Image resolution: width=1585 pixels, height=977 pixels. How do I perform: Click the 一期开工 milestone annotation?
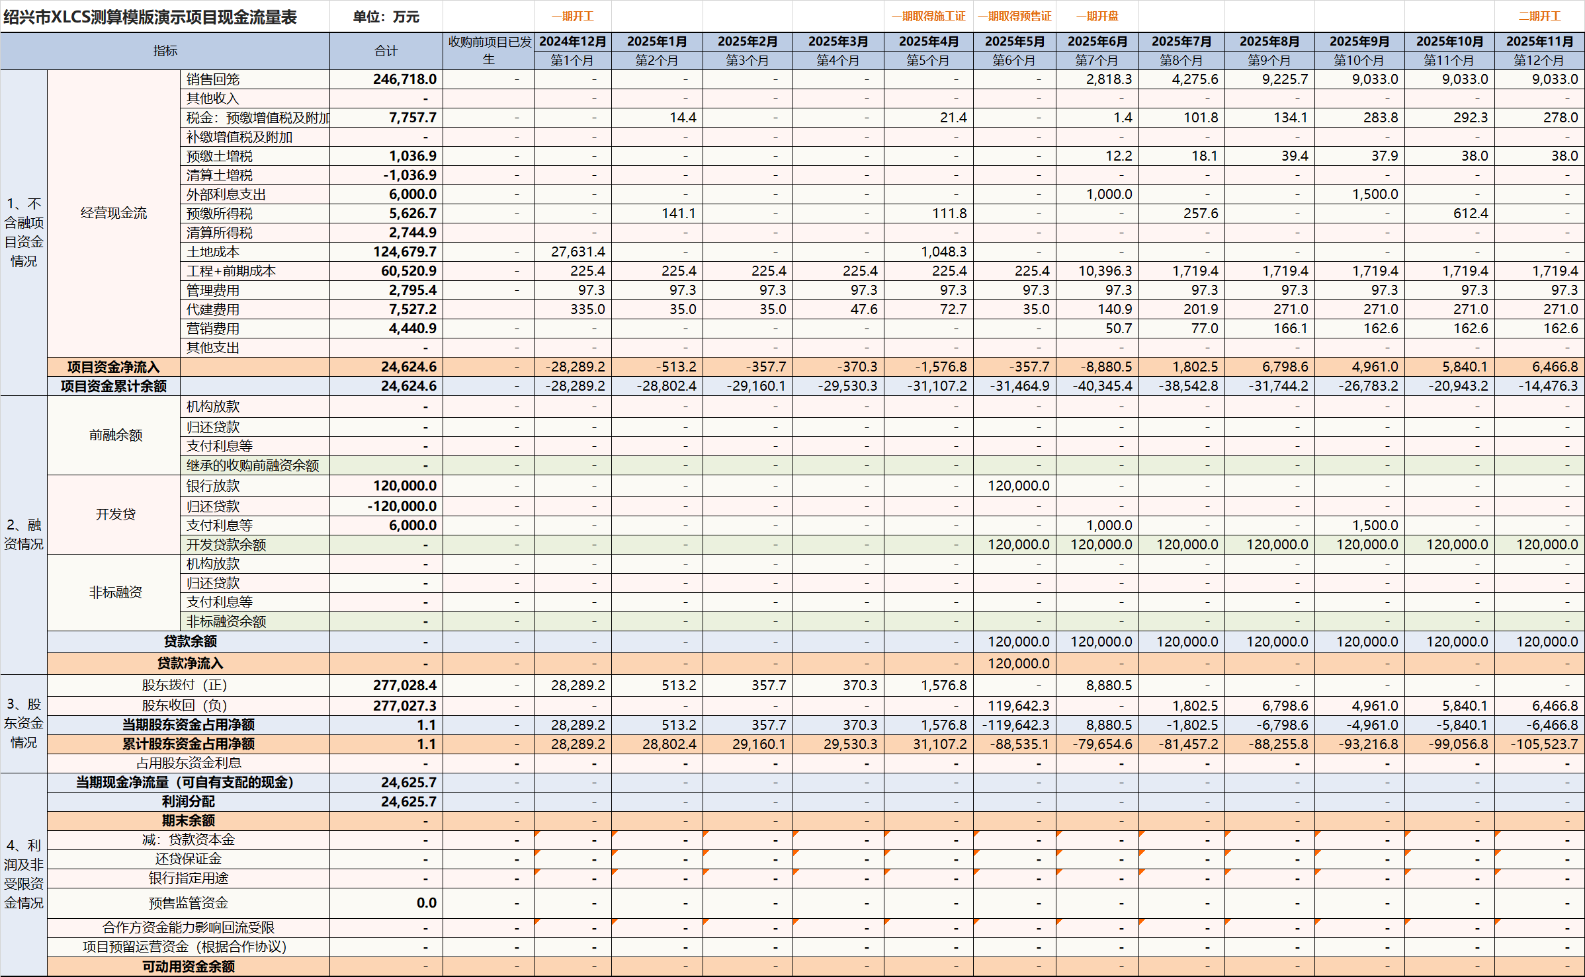click(x=573, y=16)
